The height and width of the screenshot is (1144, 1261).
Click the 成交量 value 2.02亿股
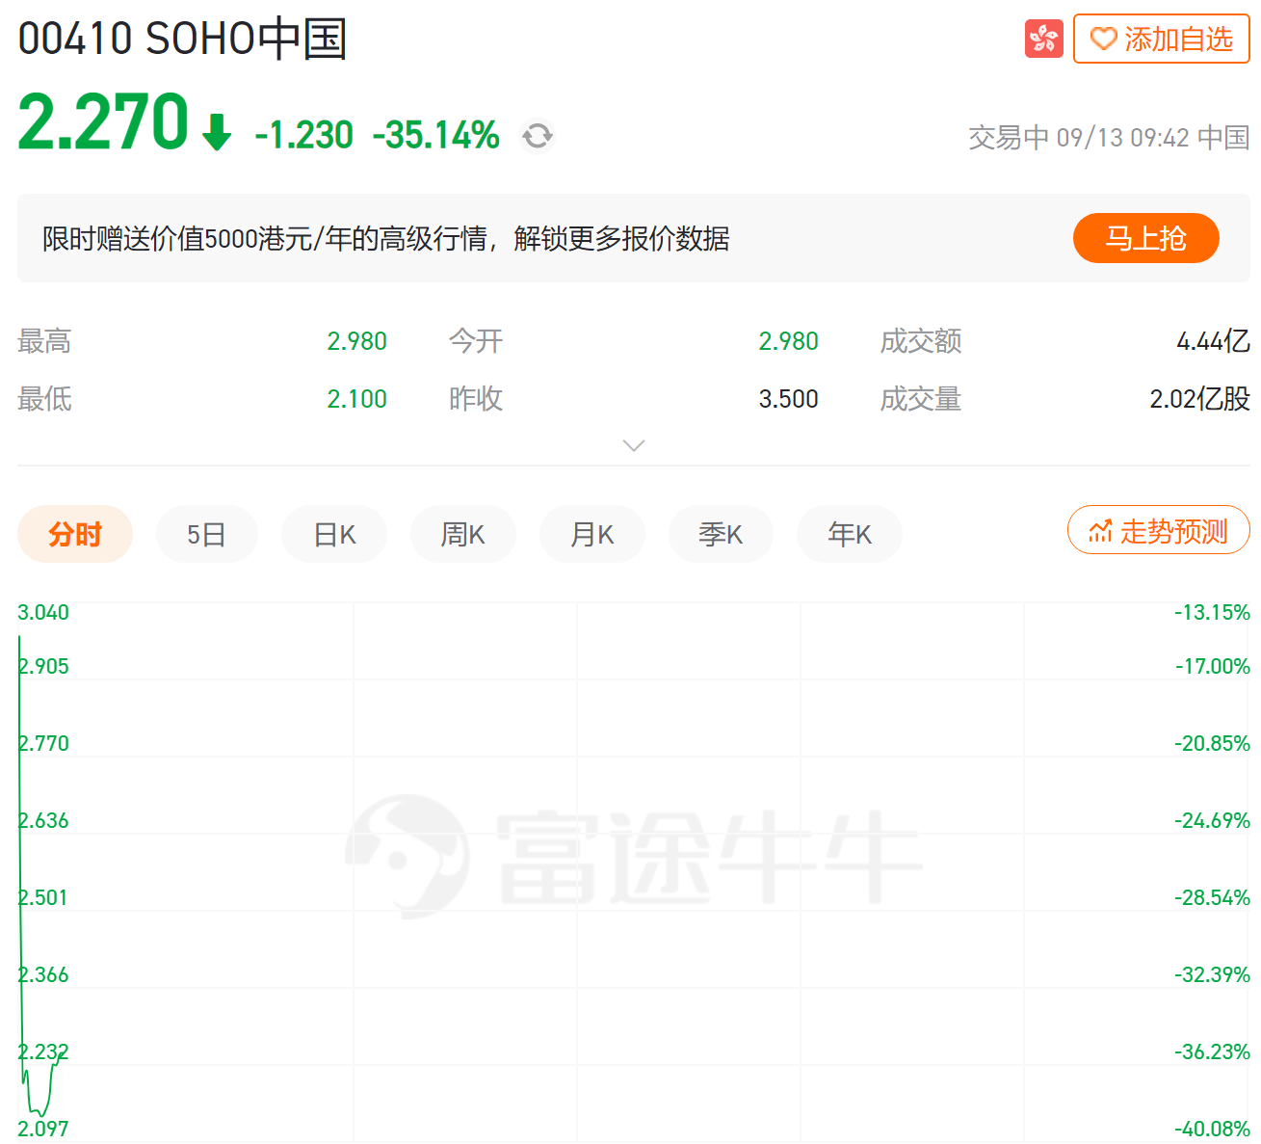(x=1200, y=399)
